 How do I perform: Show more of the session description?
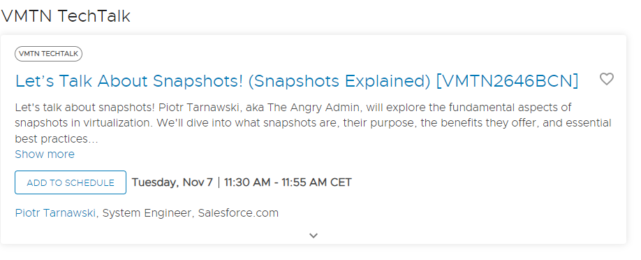tap(45, 154)
